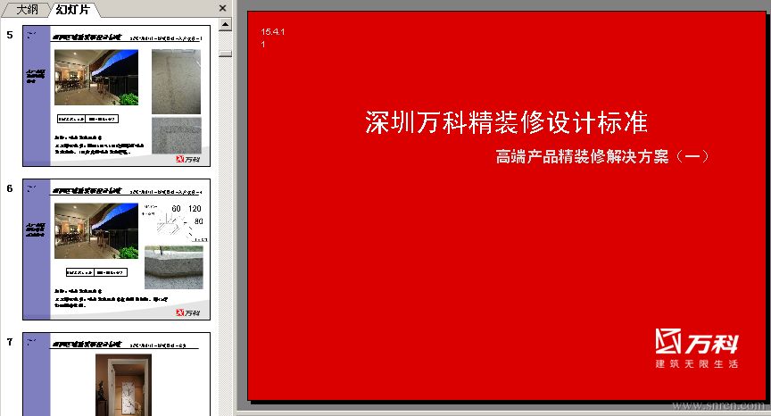
Task: Open slide 5 thumbnail
Action: 117,96
